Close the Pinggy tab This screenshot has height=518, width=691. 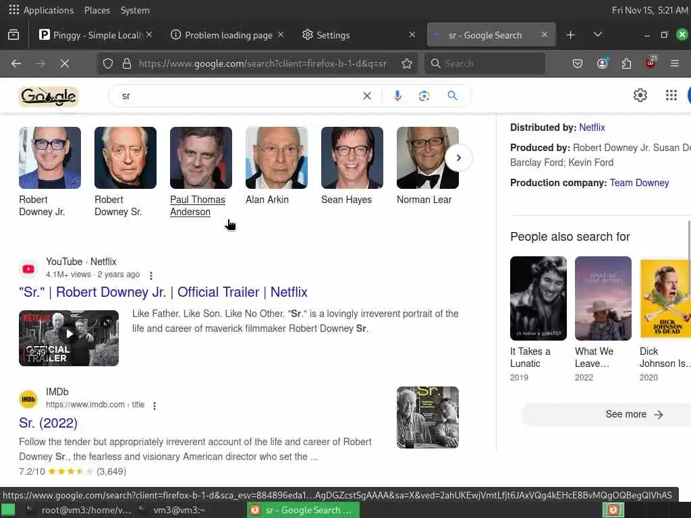pyautogui.click(x=149, y=34)
